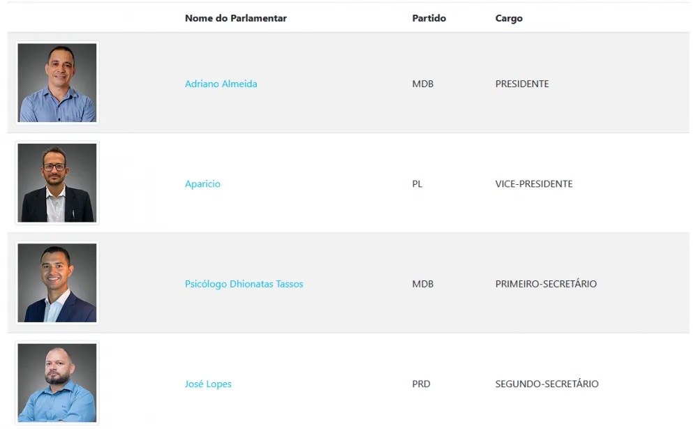Screen dimensions: 698x429
Task: Click the PRESIDENTE cargo cell
Action: pyautogui.click(x=522, y=84)
